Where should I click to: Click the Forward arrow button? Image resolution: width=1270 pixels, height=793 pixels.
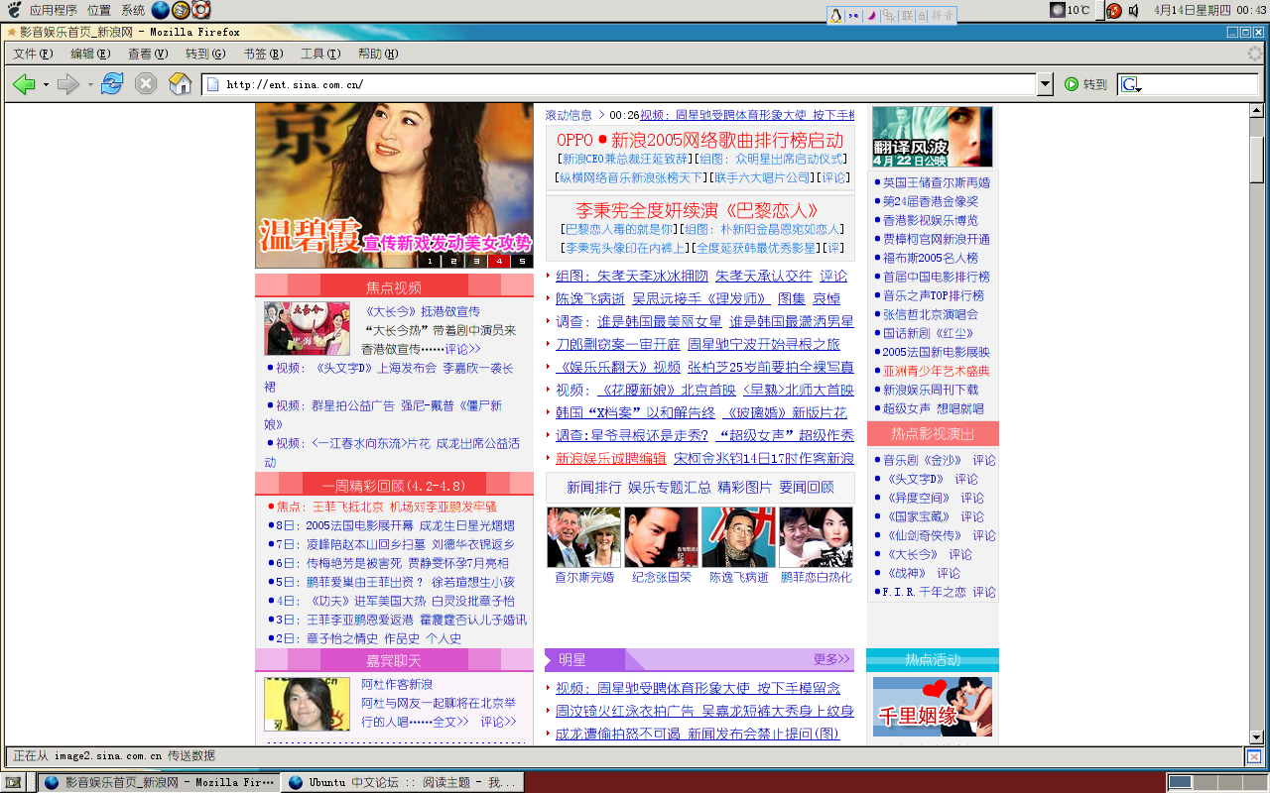click(x=67, y=84)
